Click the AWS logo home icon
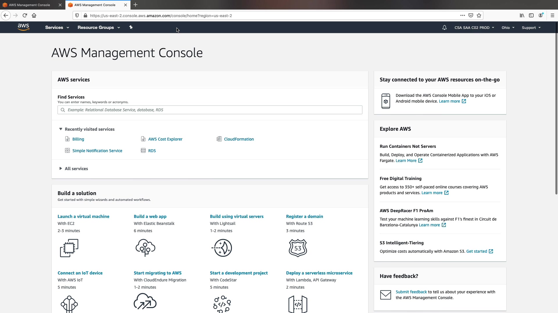Viewport: 558px width, 313px height. (x=23, y=27)
